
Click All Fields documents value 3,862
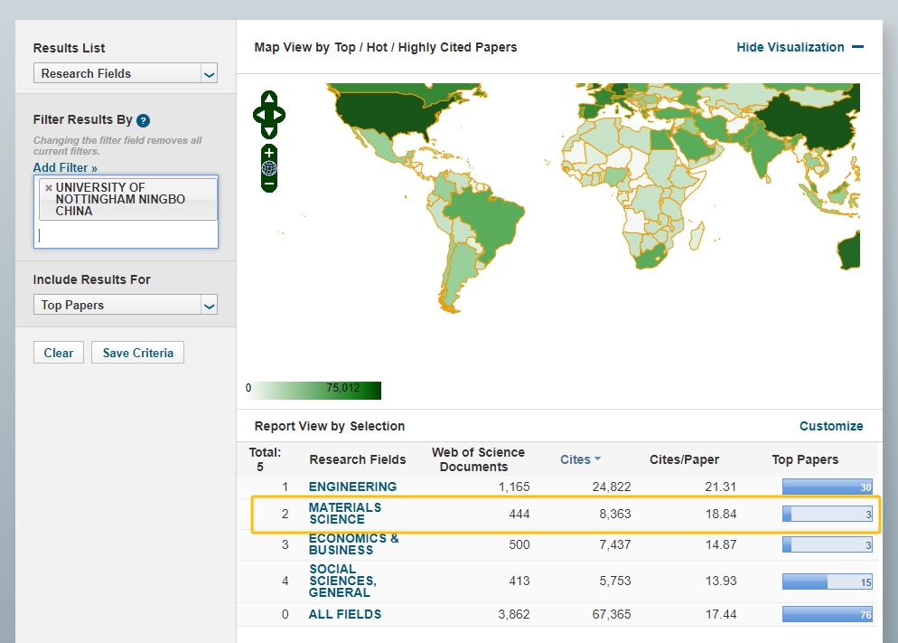pos(514,614)
